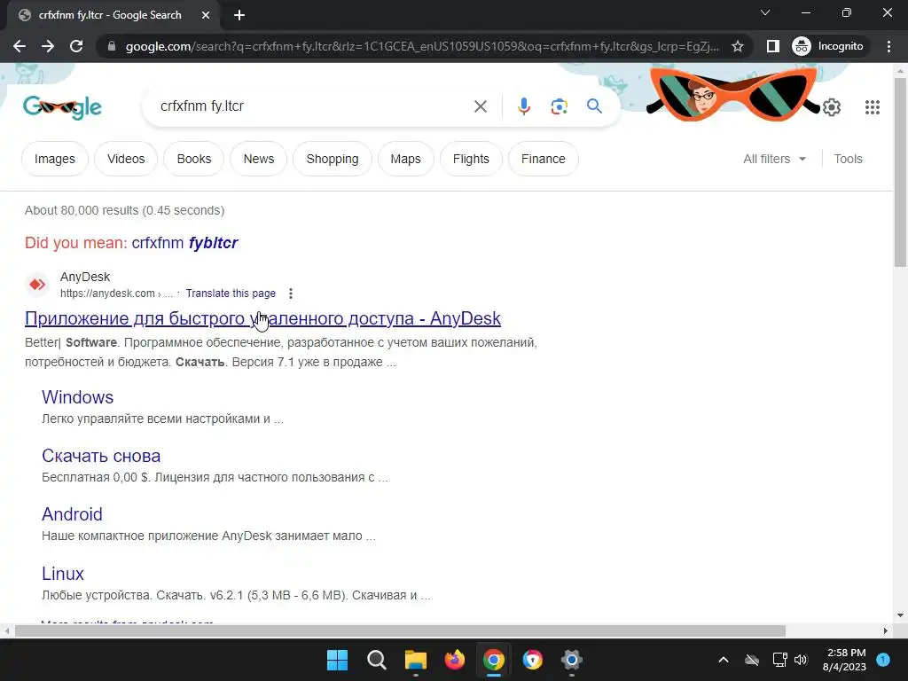Open the Скачать снова sitelink

tap(101, 456)
